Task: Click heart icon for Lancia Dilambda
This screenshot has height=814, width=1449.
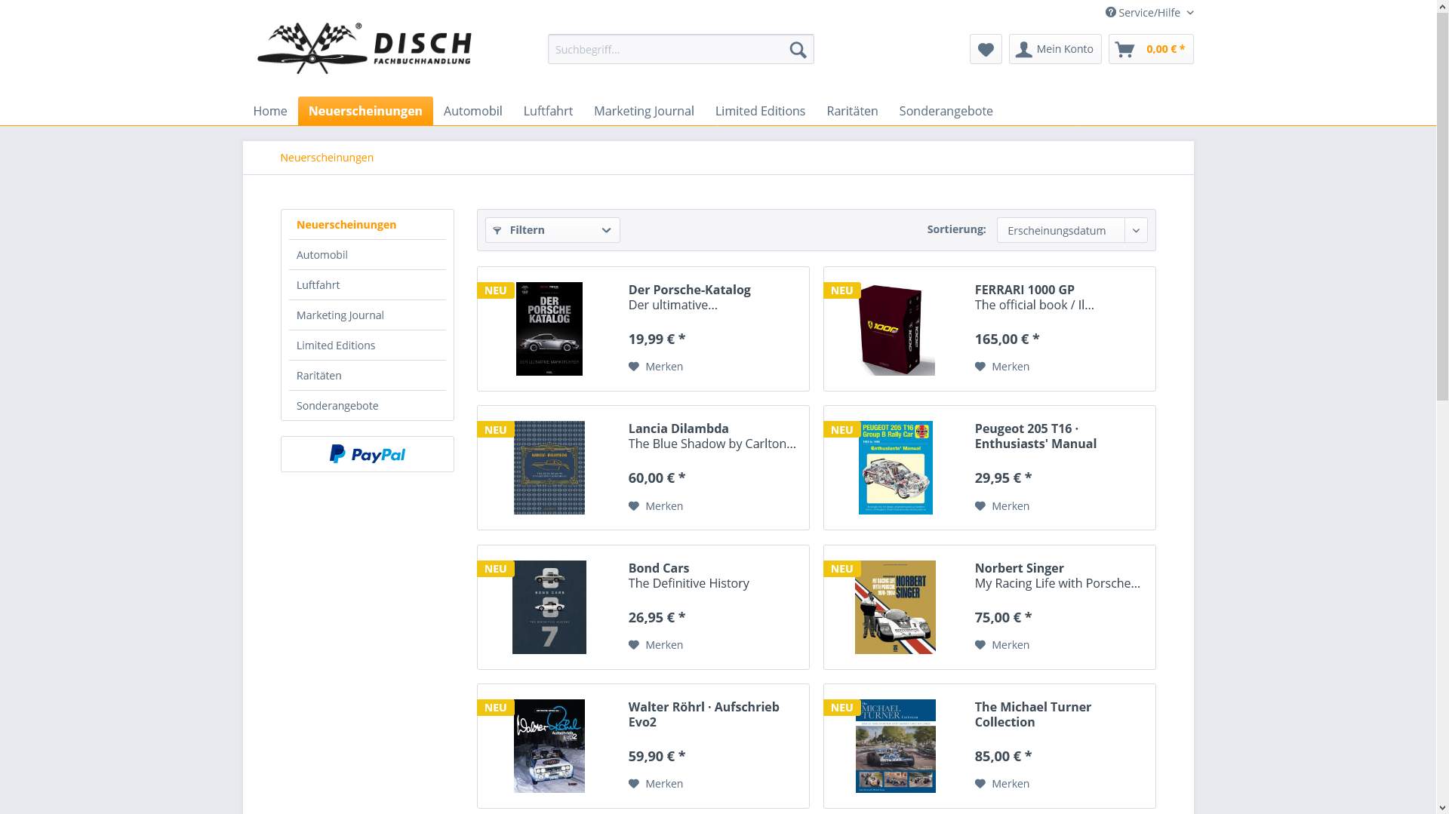Action: tap(634, 506)
